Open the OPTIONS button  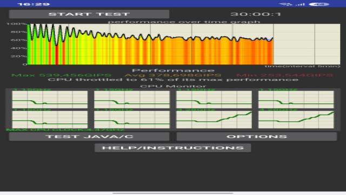[257, 136]
